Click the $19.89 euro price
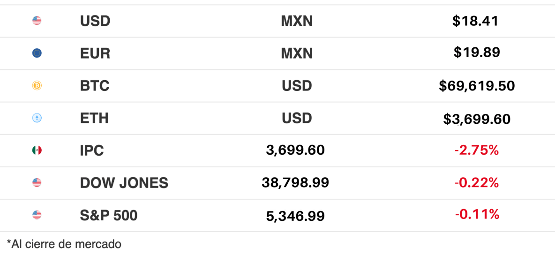The width and height of the screenshot is (555, 256). (477, 53)
